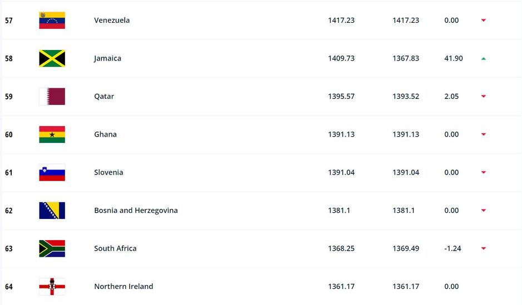Click the Jamaica flag icon
The height and width of the screenshot is (305, 522).
(52, 58)
